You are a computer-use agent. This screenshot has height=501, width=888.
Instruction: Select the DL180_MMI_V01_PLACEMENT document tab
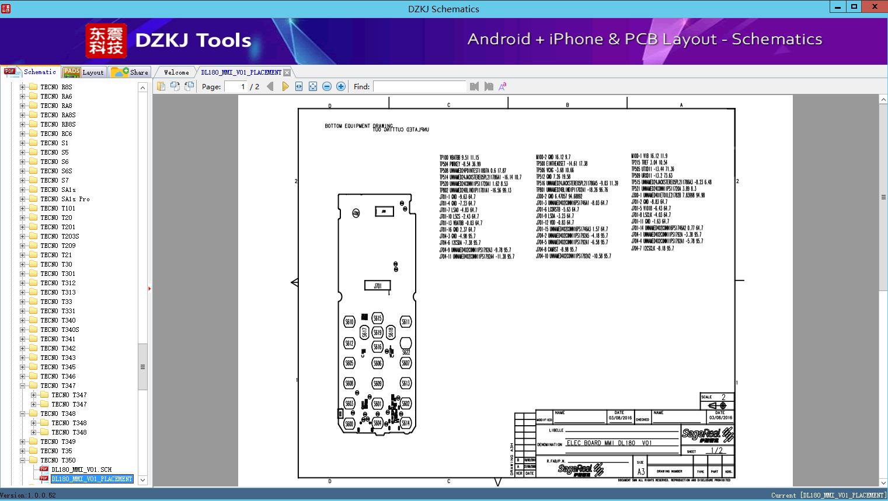(x=241, y=72)
